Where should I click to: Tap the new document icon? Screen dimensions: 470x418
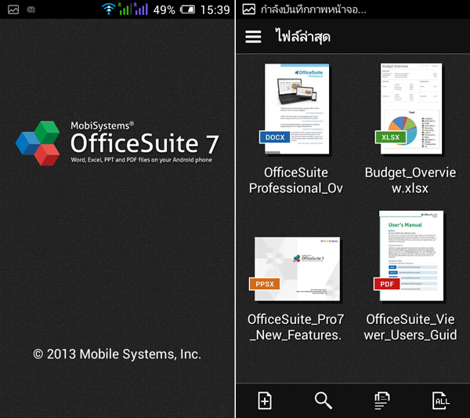click(265, 400)
